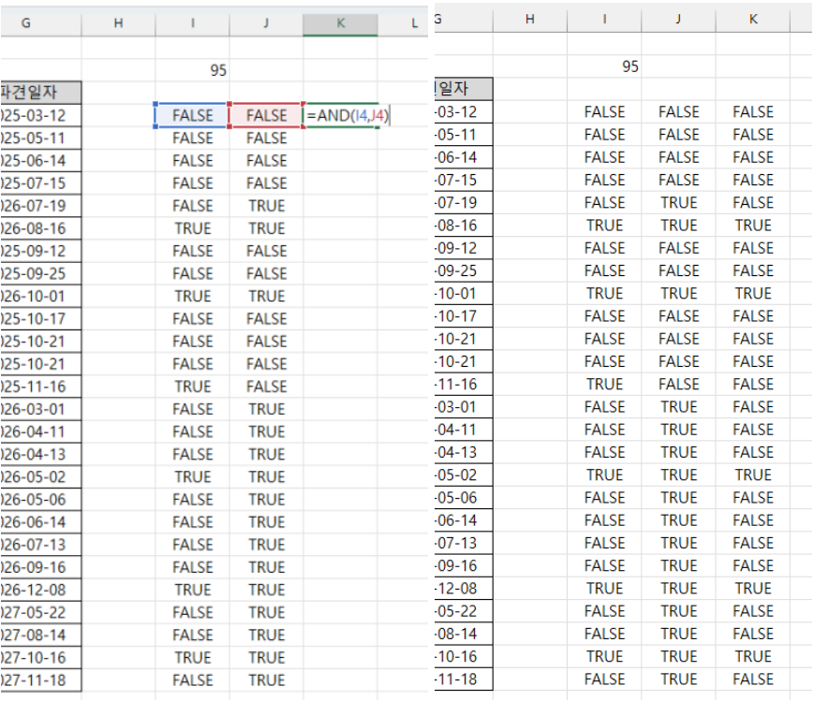
Task: Left sheet: click red-outlined FALSE cell in 25-03-12 row
Action: pyautogui.click(x=266, y=115)
